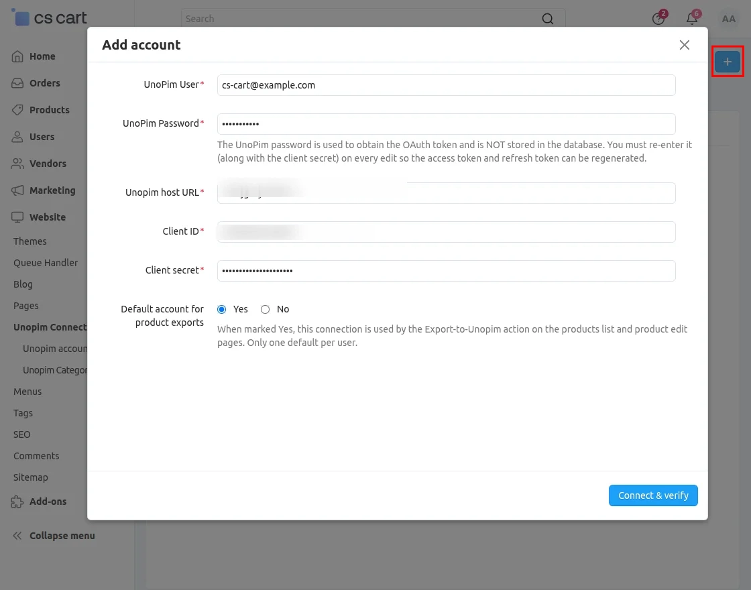
Task: Open the notifications bell icon
Action: [692, 19]
